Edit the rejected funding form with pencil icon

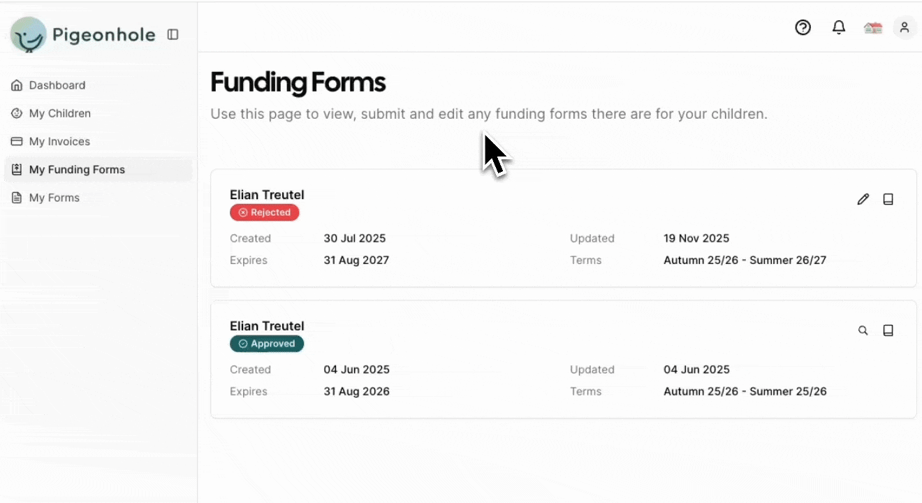tap(863, 199)
